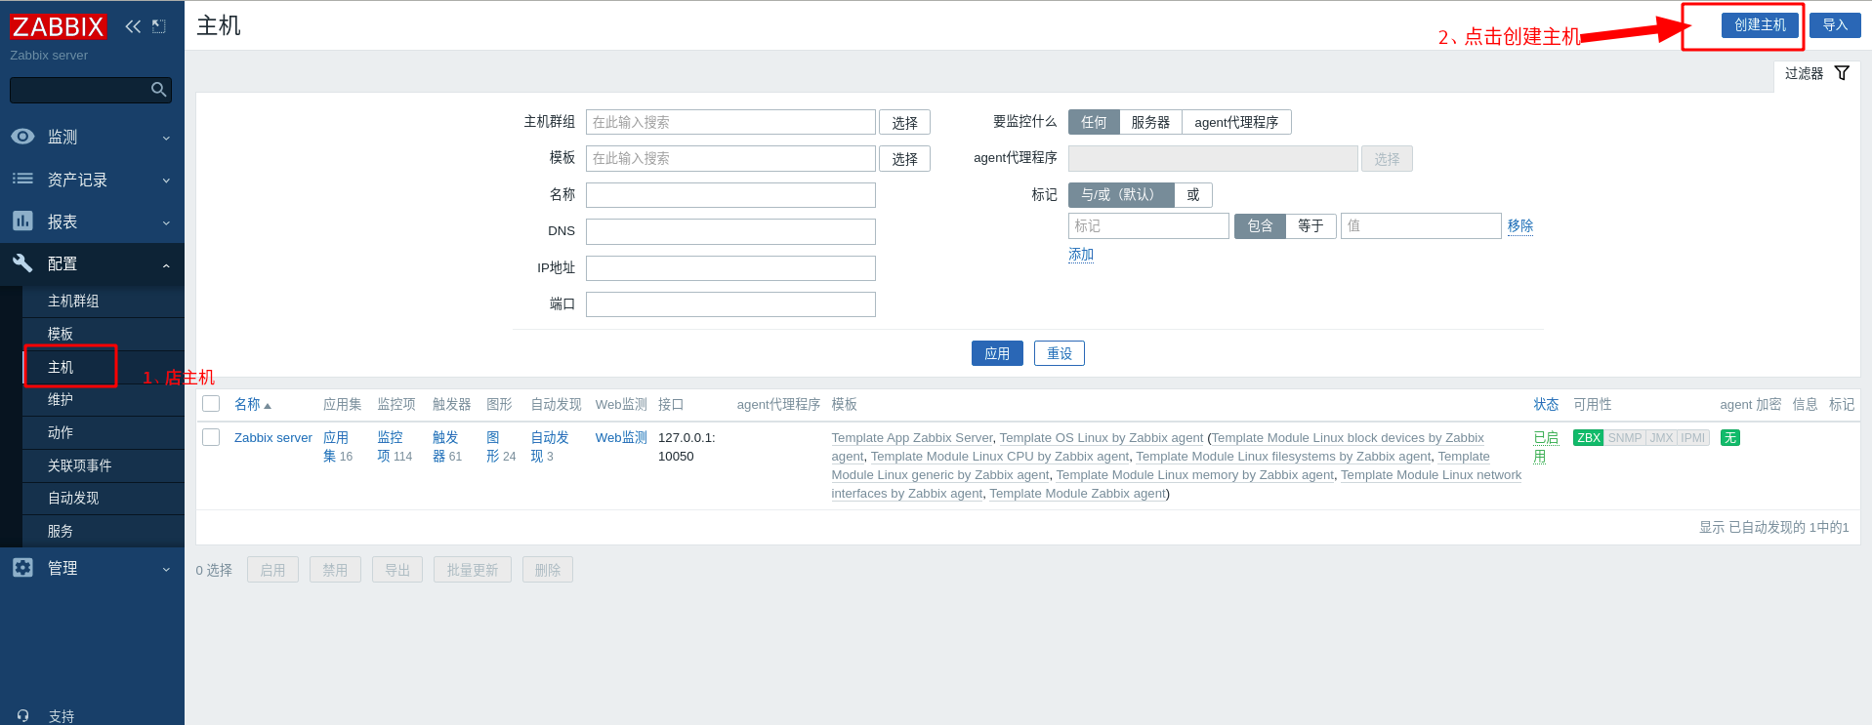Select the 与/或（默认） tag mode

1121,195
